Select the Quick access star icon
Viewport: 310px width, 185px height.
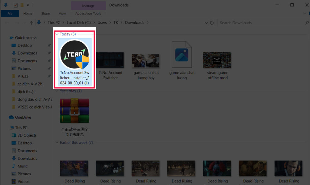click(x=12, y=38)
